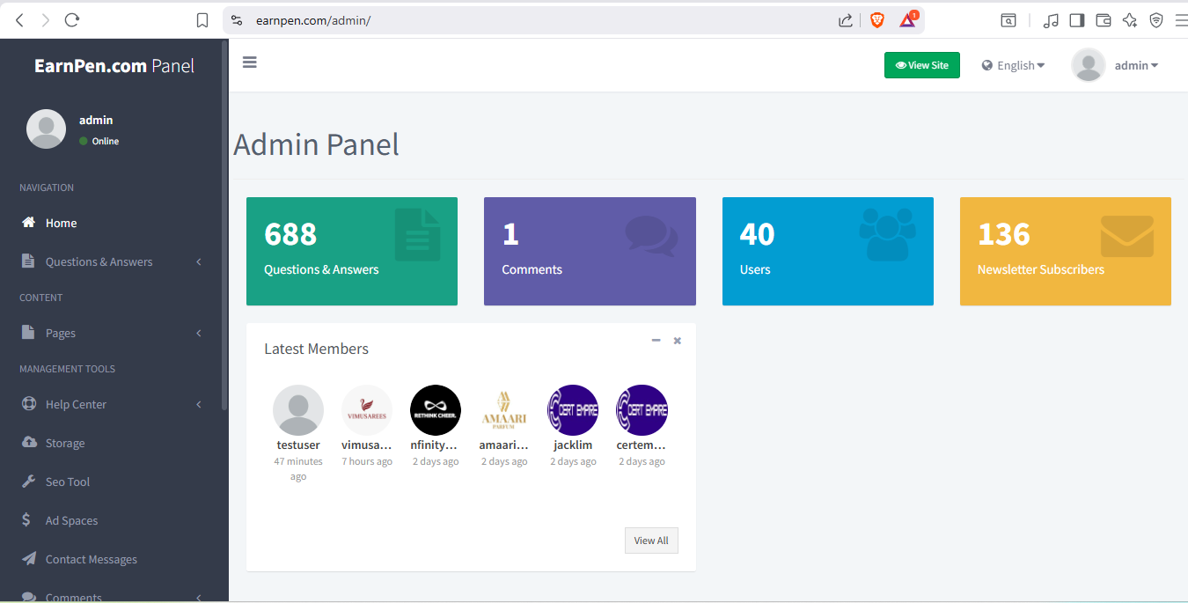Open the Questions & Answers sidebar icon
Image resolution: width=1188 pixels, height=603 pixels.
coord(27,261)
